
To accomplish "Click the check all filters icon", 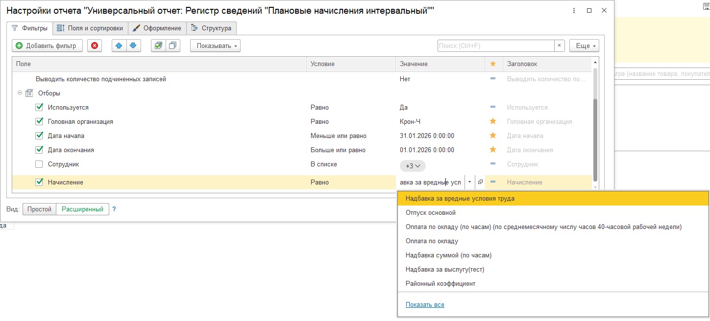I will pyautogui.click(x=158, y=46).
